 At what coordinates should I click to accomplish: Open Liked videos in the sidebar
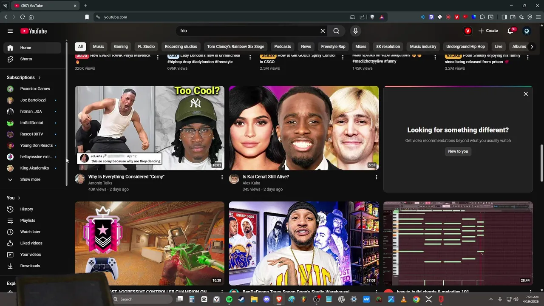point(32,243)
